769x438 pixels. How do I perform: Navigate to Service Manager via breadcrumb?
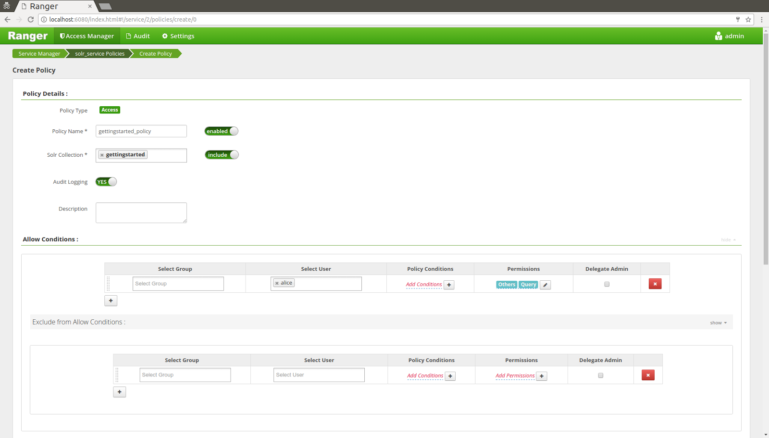click(x=38, y=53)
